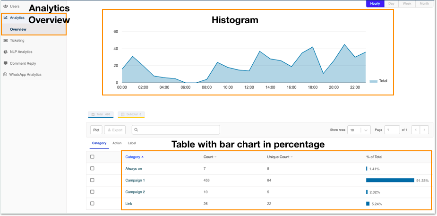
Task: Click the Comment Reply speech bubble icon
Action: (5, 63)
